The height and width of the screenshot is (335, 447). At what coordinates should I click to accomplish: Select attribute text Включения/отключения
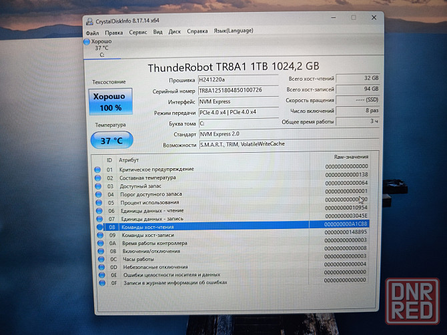click(151, 251)
